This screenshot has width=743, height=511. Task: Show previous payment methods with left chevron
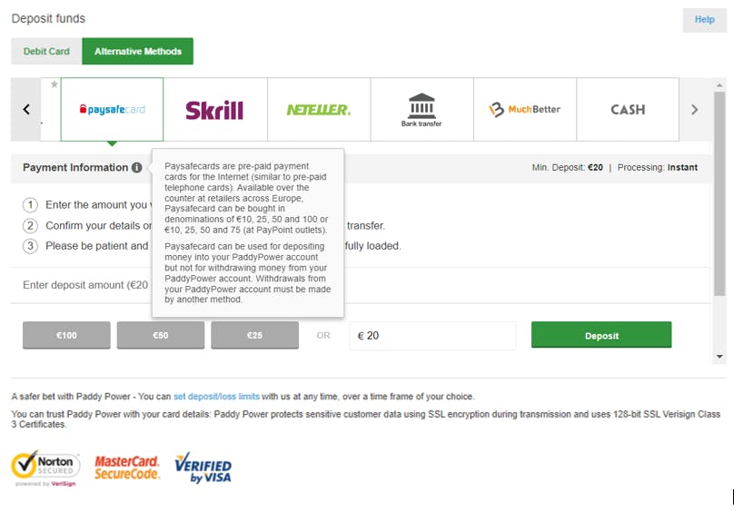click(26, 110)
